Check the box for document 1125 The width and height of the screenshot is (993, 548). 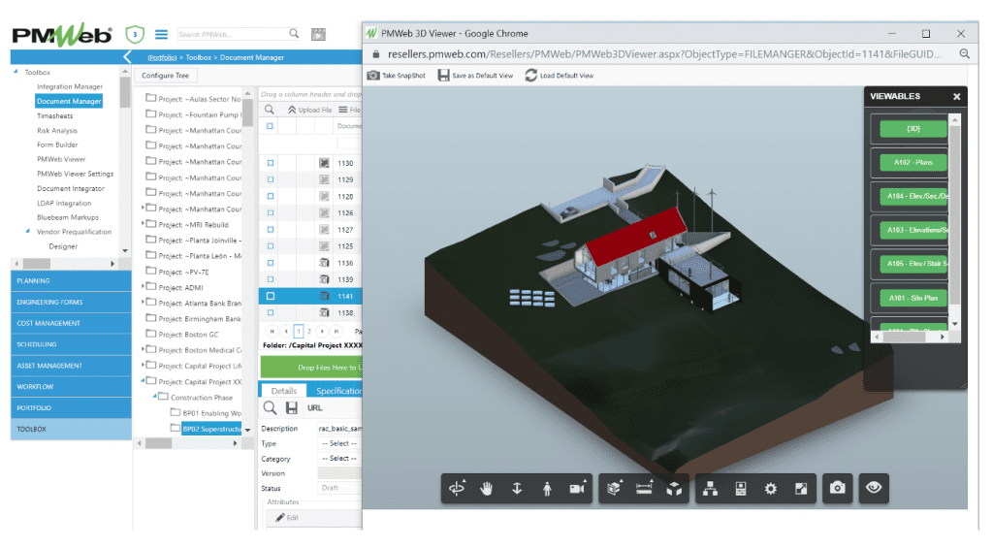coord(271,246)
